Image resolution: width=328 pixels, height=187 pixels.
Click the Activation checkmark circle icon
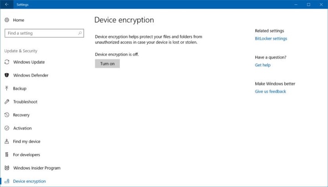[7, 128]
